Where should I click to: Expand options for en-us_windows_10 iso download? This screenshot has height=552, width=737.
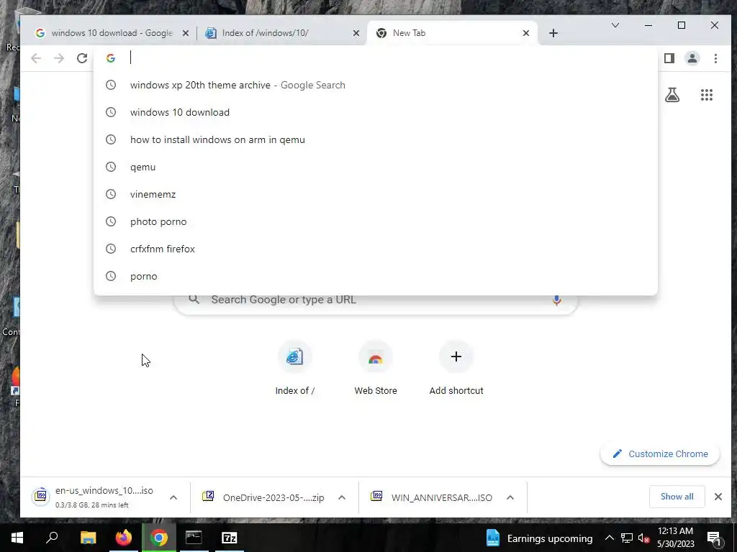click(173, 497)
